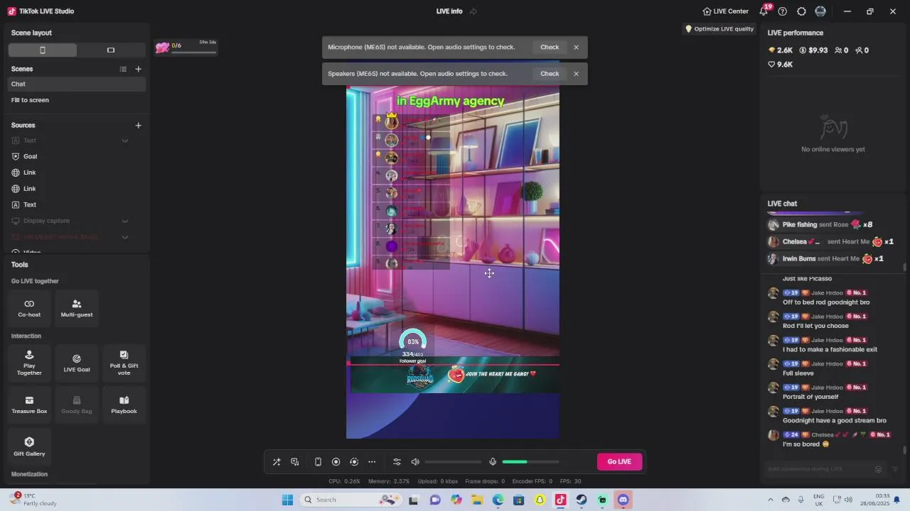Click the Go LIVE button
The height and width of the screenshot is (511, 910).
point(619,462)
